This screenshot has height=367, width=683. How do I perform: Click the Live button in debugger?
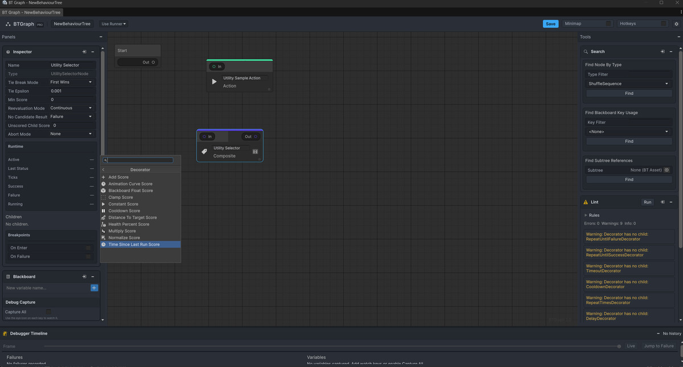(x=631, y=346)
